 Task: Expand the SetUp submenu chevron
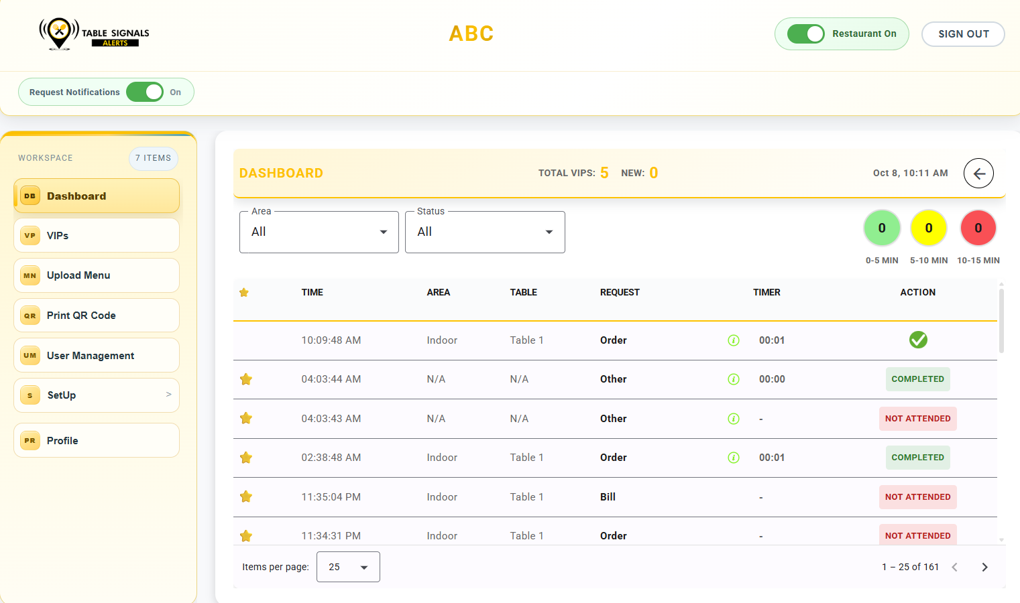tap(168, 395)
